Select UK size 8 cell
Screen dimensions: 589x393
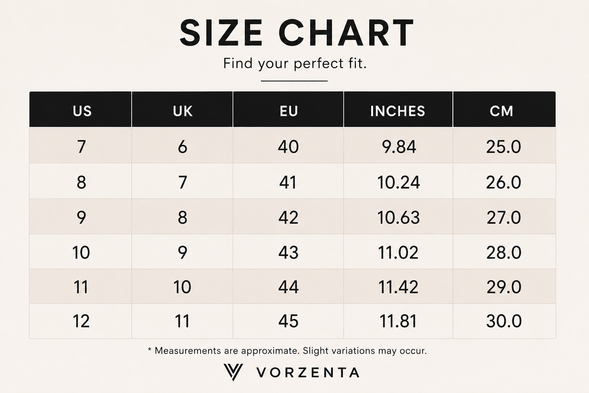click(x=182, y=216)
